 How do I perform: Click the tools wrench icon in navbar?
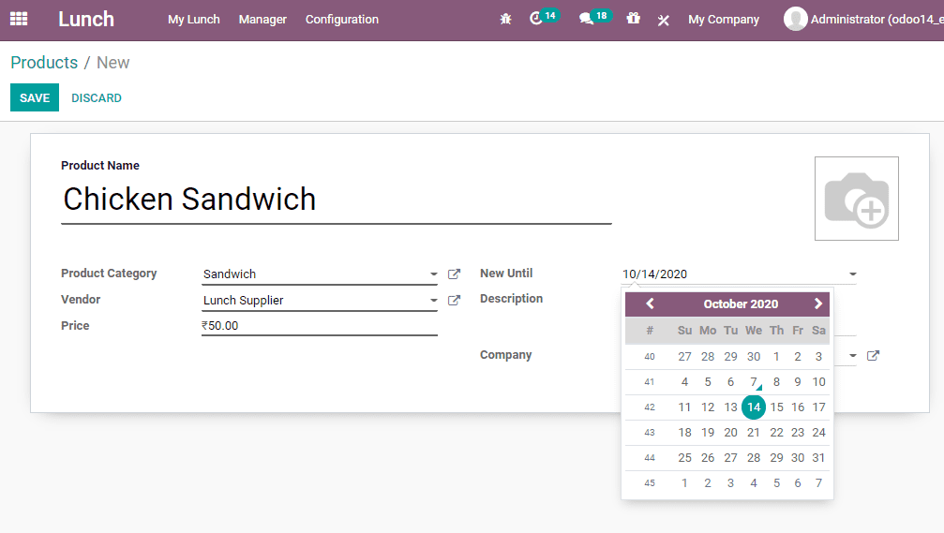click(664, 20)
